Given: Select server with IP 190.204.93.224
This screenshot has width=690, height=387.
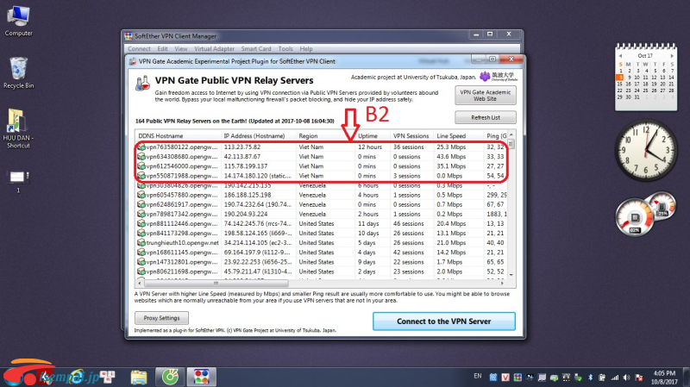Looking at the screenshot, I should click(x=321, y=214).
